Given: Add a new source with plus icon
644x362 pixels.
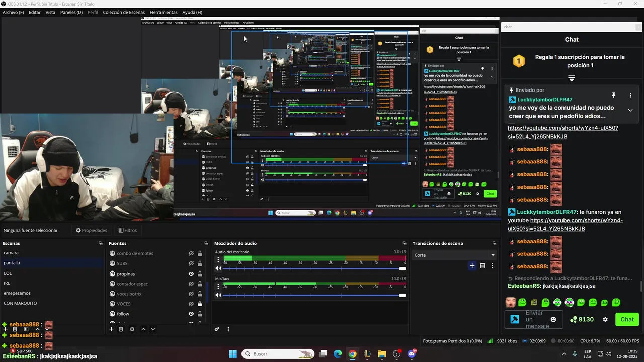Looking at the screenshot, I should [111, 329].
